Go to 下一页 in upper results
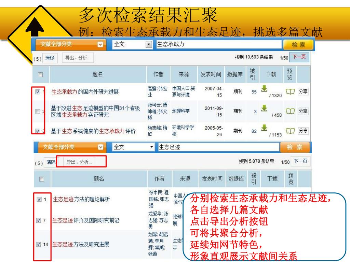The image size is (350, 262). (x=299, y=57)
